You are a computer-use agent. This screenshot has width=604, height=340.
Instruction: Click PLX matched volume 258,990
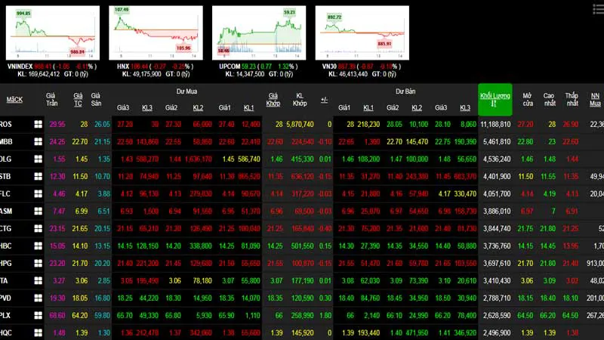coord(303,315)
